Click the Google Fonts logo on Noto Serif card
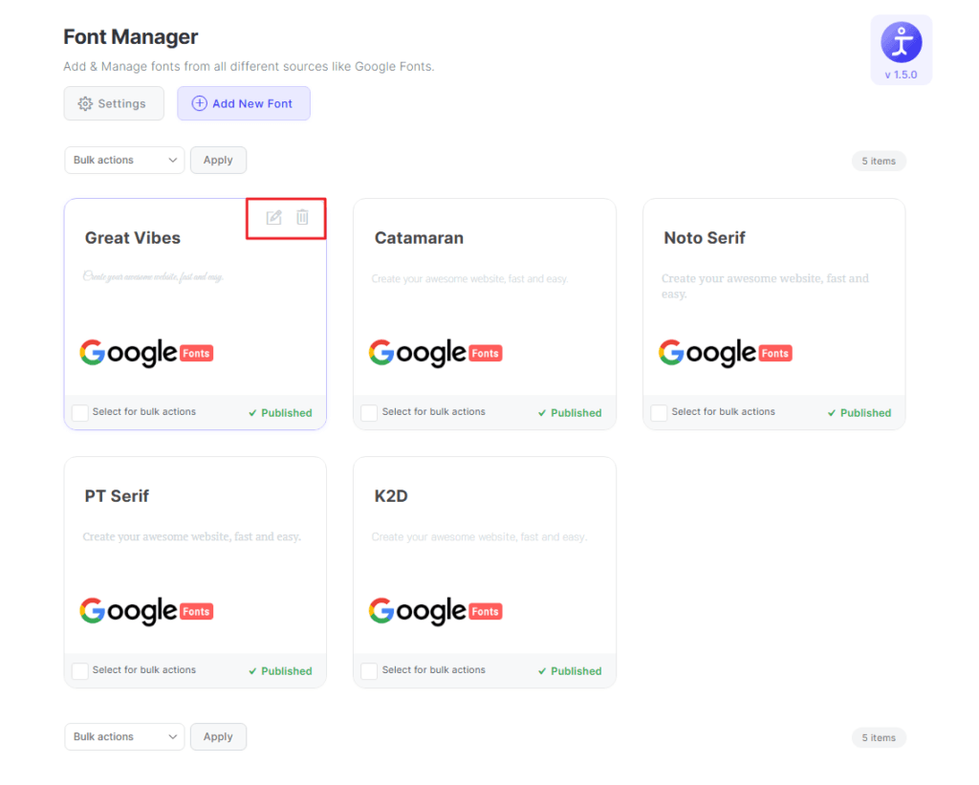 pyautogui.click(x=725, y=353)
